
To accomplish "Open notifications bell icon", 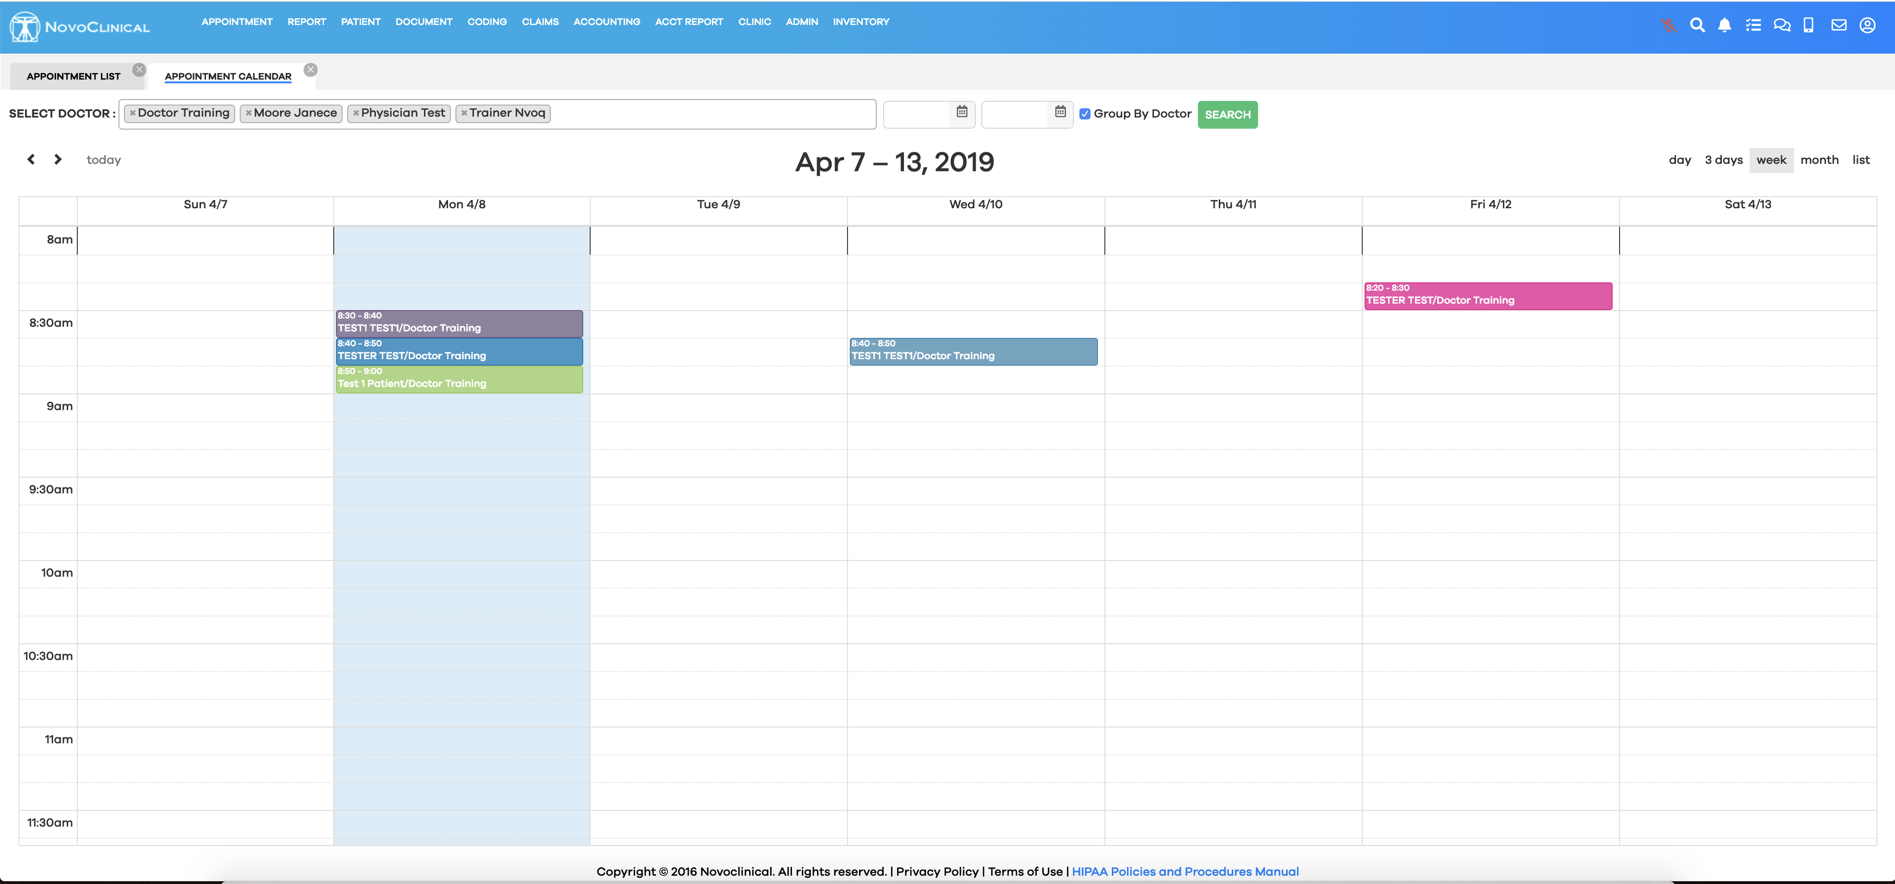I will pos(1724,25).
